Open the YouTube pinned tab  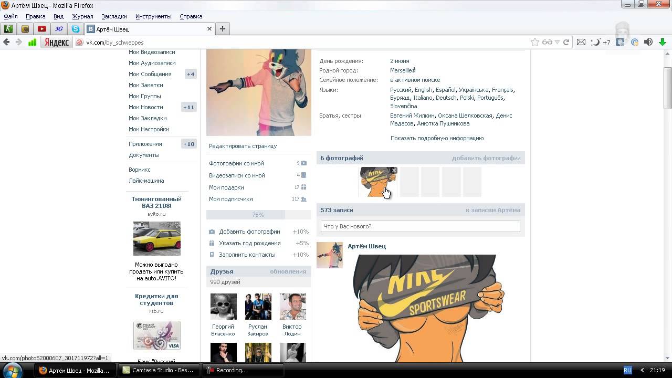pos(42,29)
